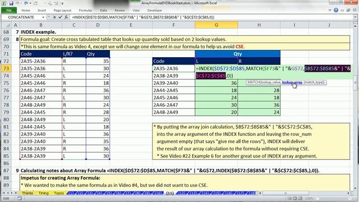
Task: Select cell F73 containing 2A35-2A36
Action: click(x=173, y=68)
